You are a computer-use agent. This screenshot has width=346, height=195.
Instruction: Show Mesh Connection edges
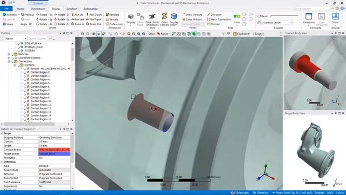point(219,19)
